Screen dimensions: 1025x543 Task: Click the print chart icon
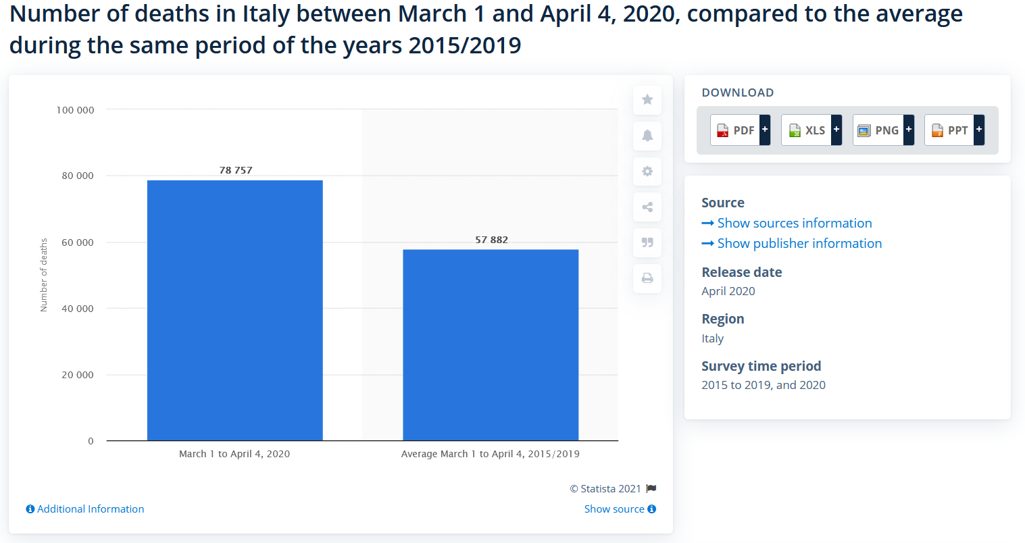click(x=647, y=278)
